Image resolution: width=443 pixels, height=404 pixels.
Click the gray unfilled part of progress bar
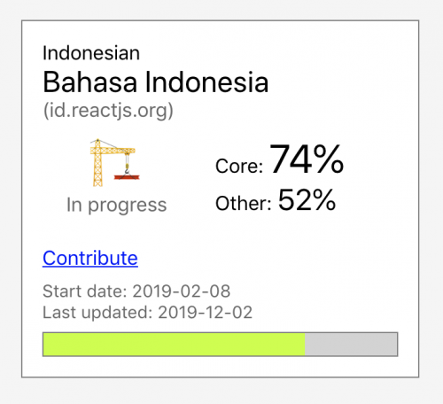351,345
